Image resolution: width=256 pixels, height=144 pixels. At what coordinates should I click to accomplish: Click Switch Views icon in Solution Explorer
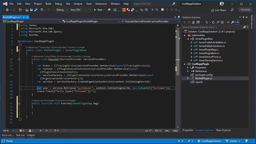(x=198, y=22)
